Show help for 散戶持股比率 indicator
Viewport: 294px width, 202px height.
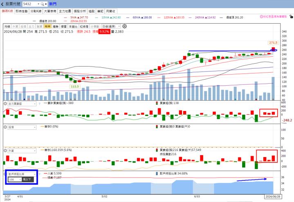coord(39,174)
